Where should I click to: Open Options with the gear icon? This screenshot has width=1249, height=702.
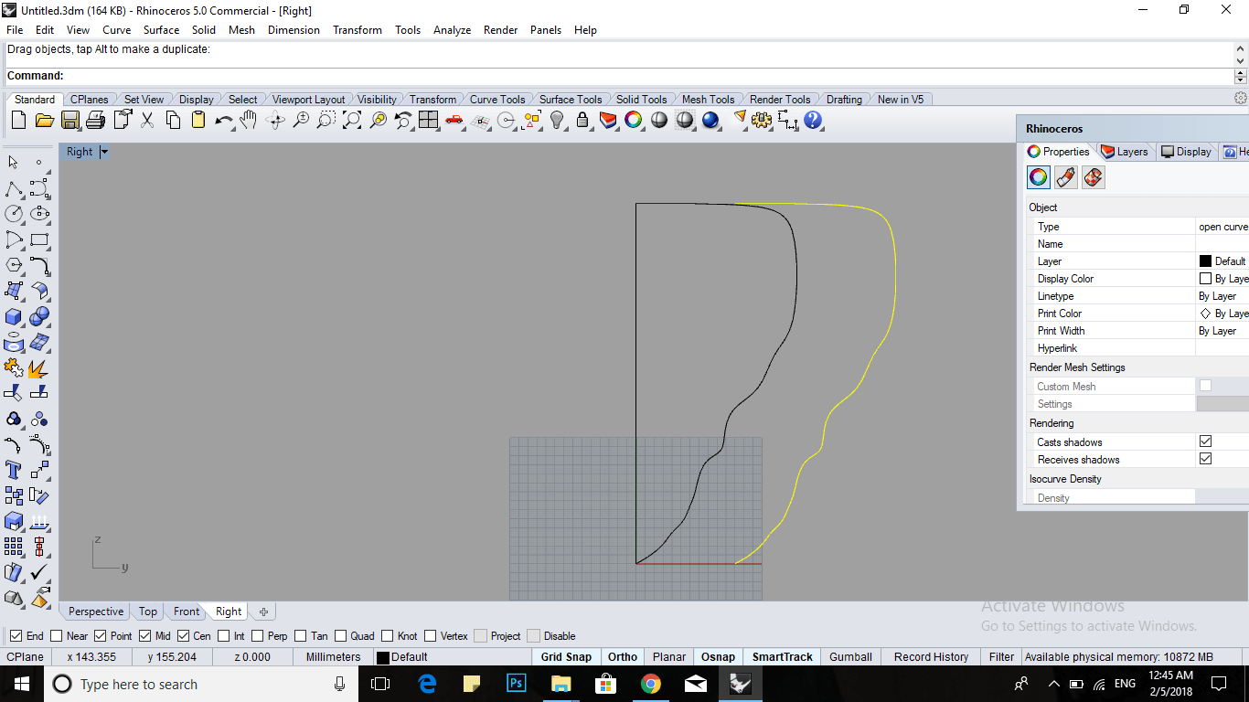click(x=762, y=120)
